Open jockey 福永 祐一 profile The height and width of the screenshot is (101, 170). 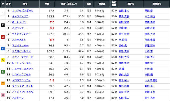click(124, 80)
